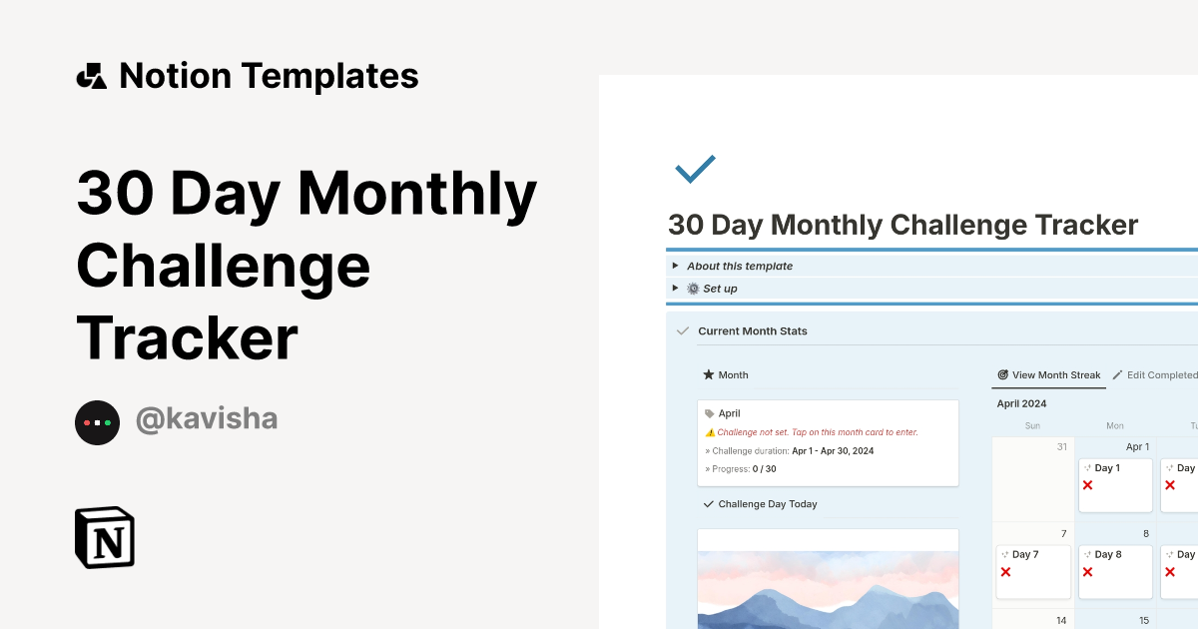Click the checkmark icon before Current Month Stats
1198x629 pixels.
click(x=683, y=330)
